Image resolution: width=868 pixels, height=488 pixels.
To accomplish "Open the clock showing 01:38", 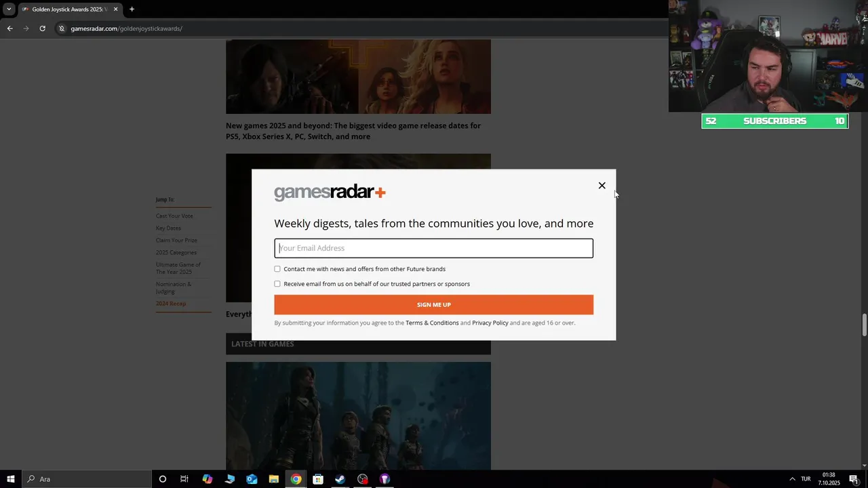I will 829,479.
